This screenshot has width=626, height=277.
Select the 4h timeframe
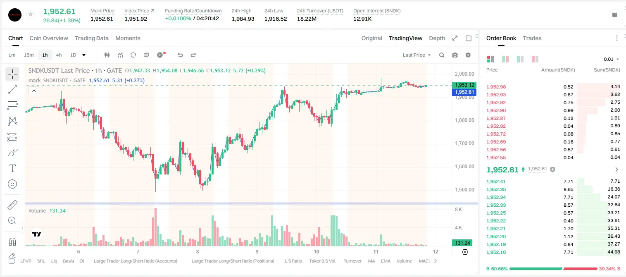pos(59,55)
